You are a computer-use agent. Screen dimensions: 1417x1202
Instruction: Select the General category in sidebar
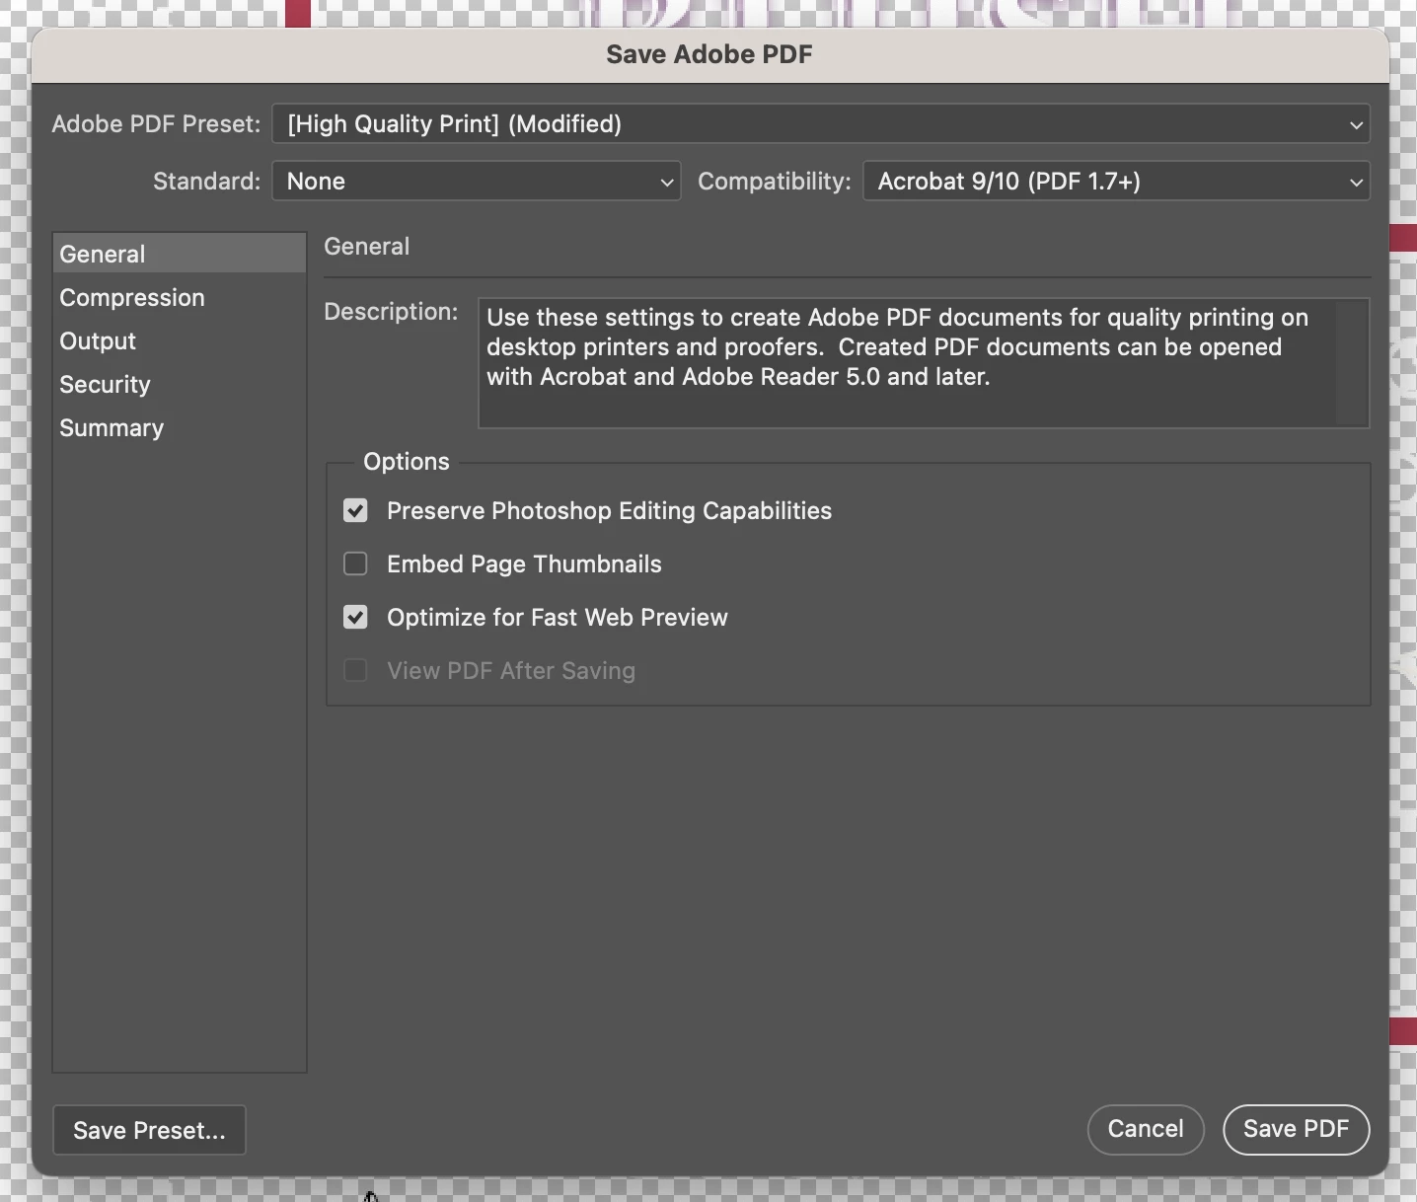point(179,254)
